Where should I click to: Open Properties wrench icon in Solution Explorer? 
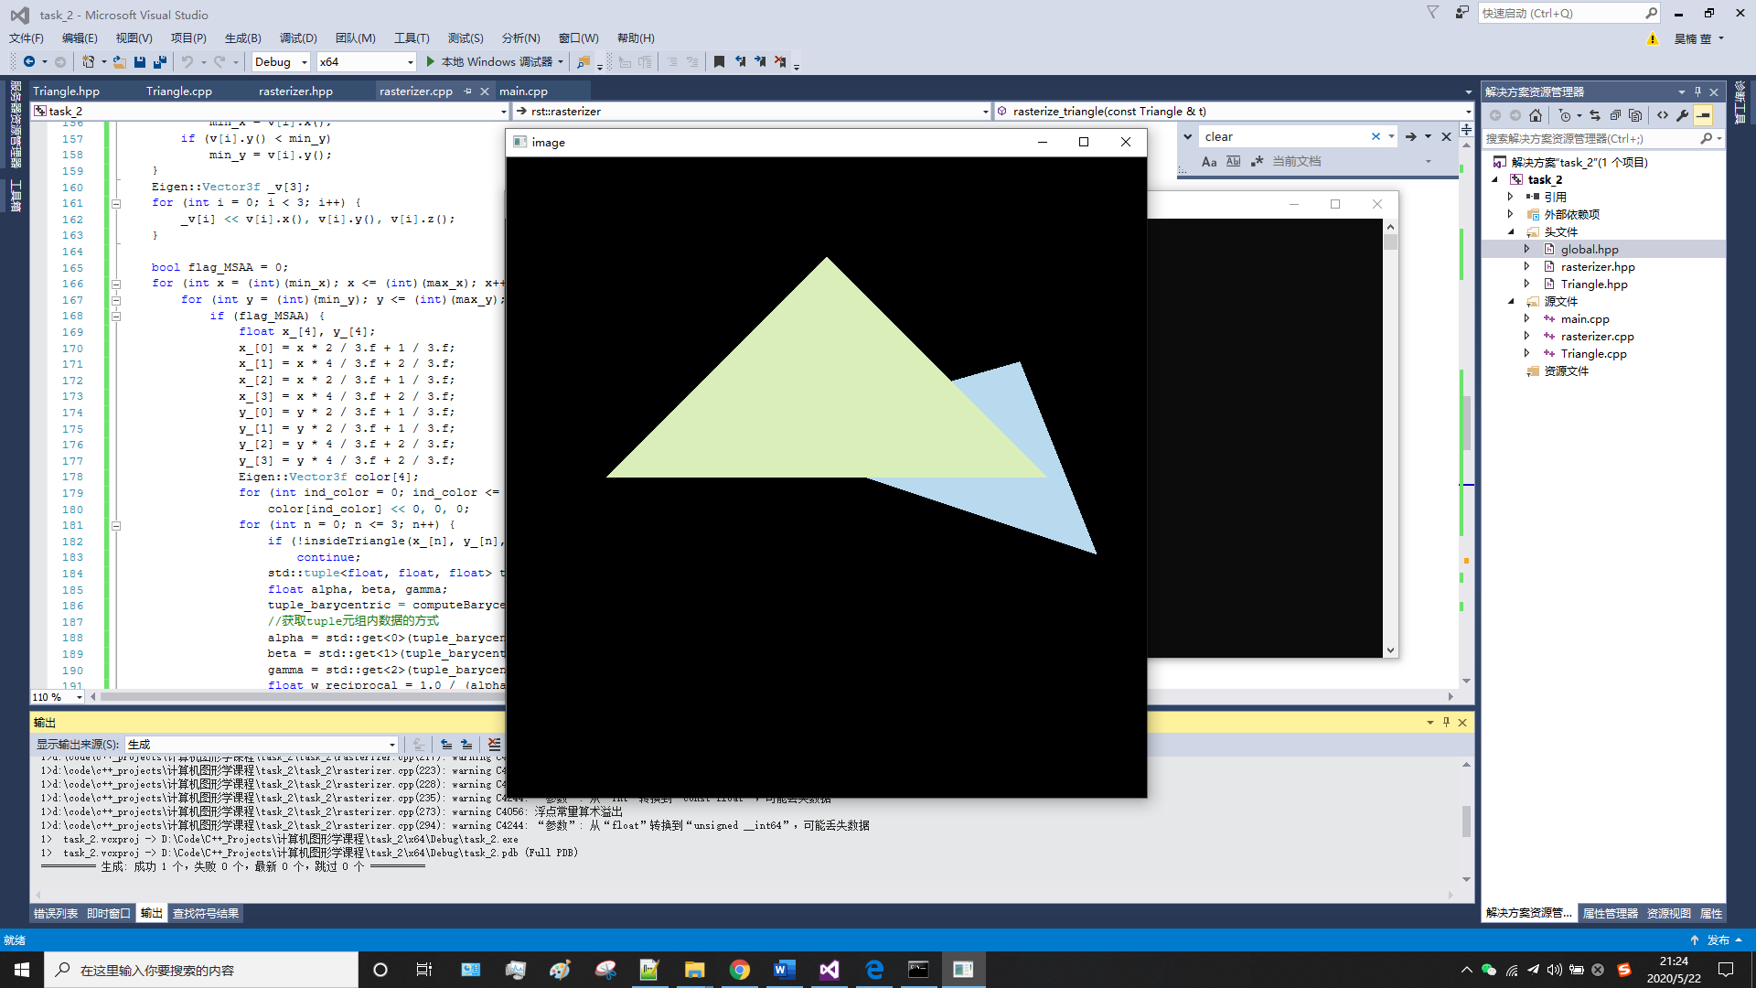point(1682,115)
